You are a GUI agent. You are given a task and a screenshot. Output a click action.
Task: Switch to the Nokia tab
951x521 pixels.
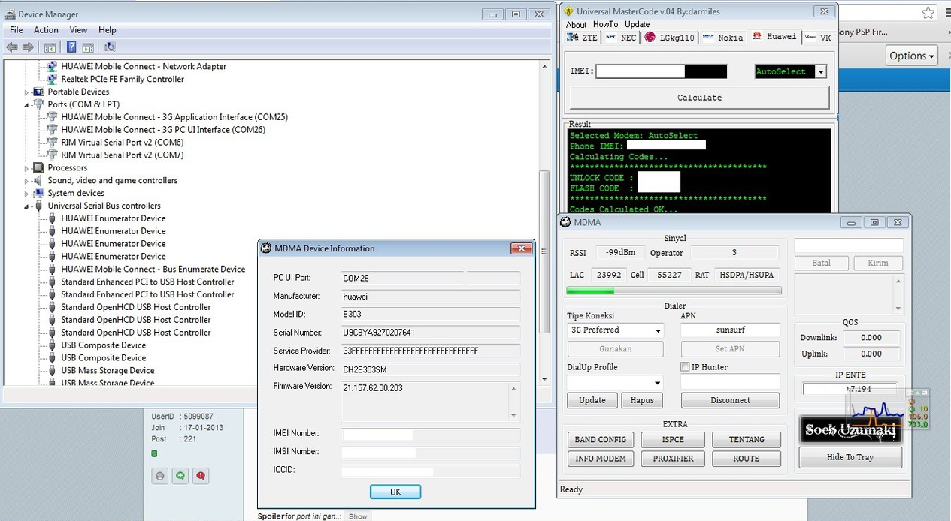click(722, 38)
